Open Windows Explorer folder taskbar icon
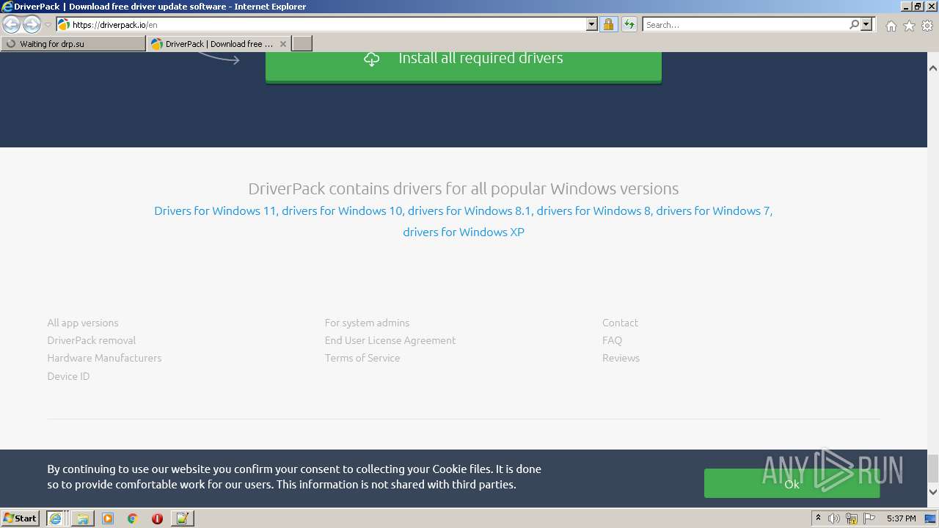The image size is (939, 528). (x=83, y=518)
